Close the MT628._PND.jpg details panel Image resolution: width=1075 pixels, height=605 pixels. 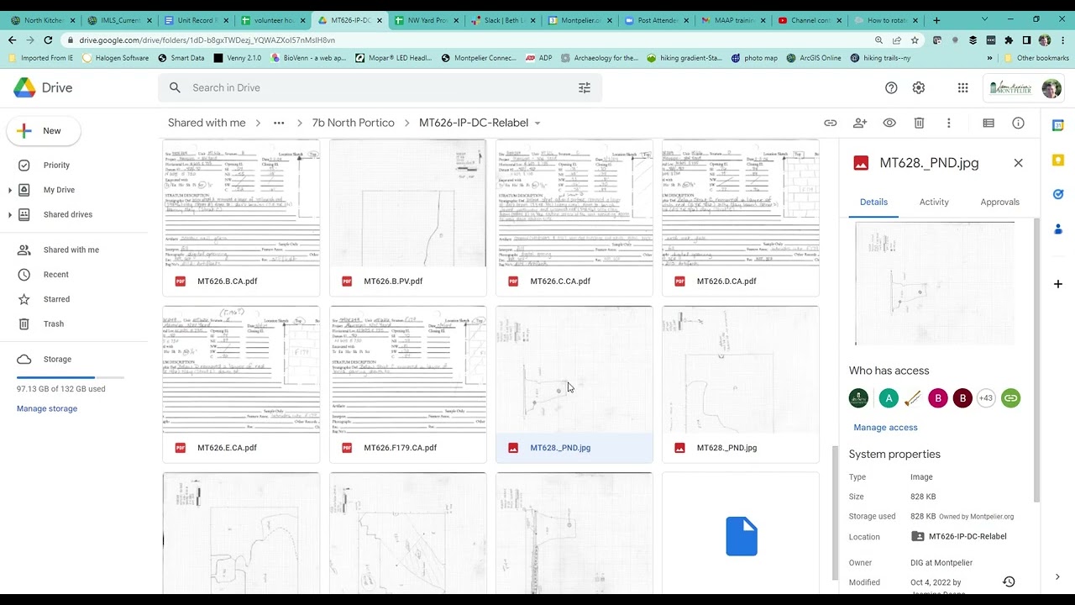click(1018, 163)
